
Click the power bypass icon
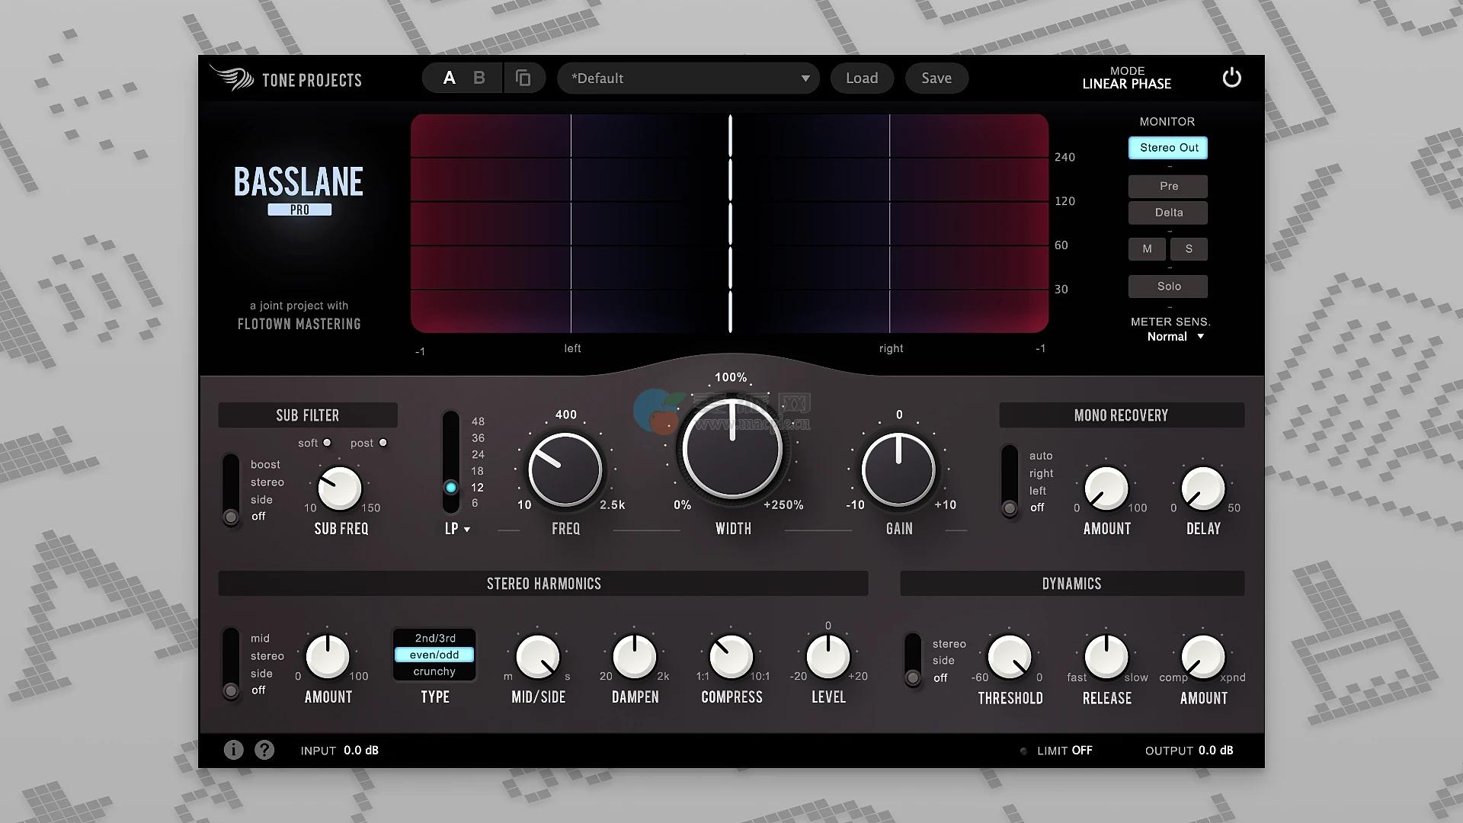pos(1231,78)
